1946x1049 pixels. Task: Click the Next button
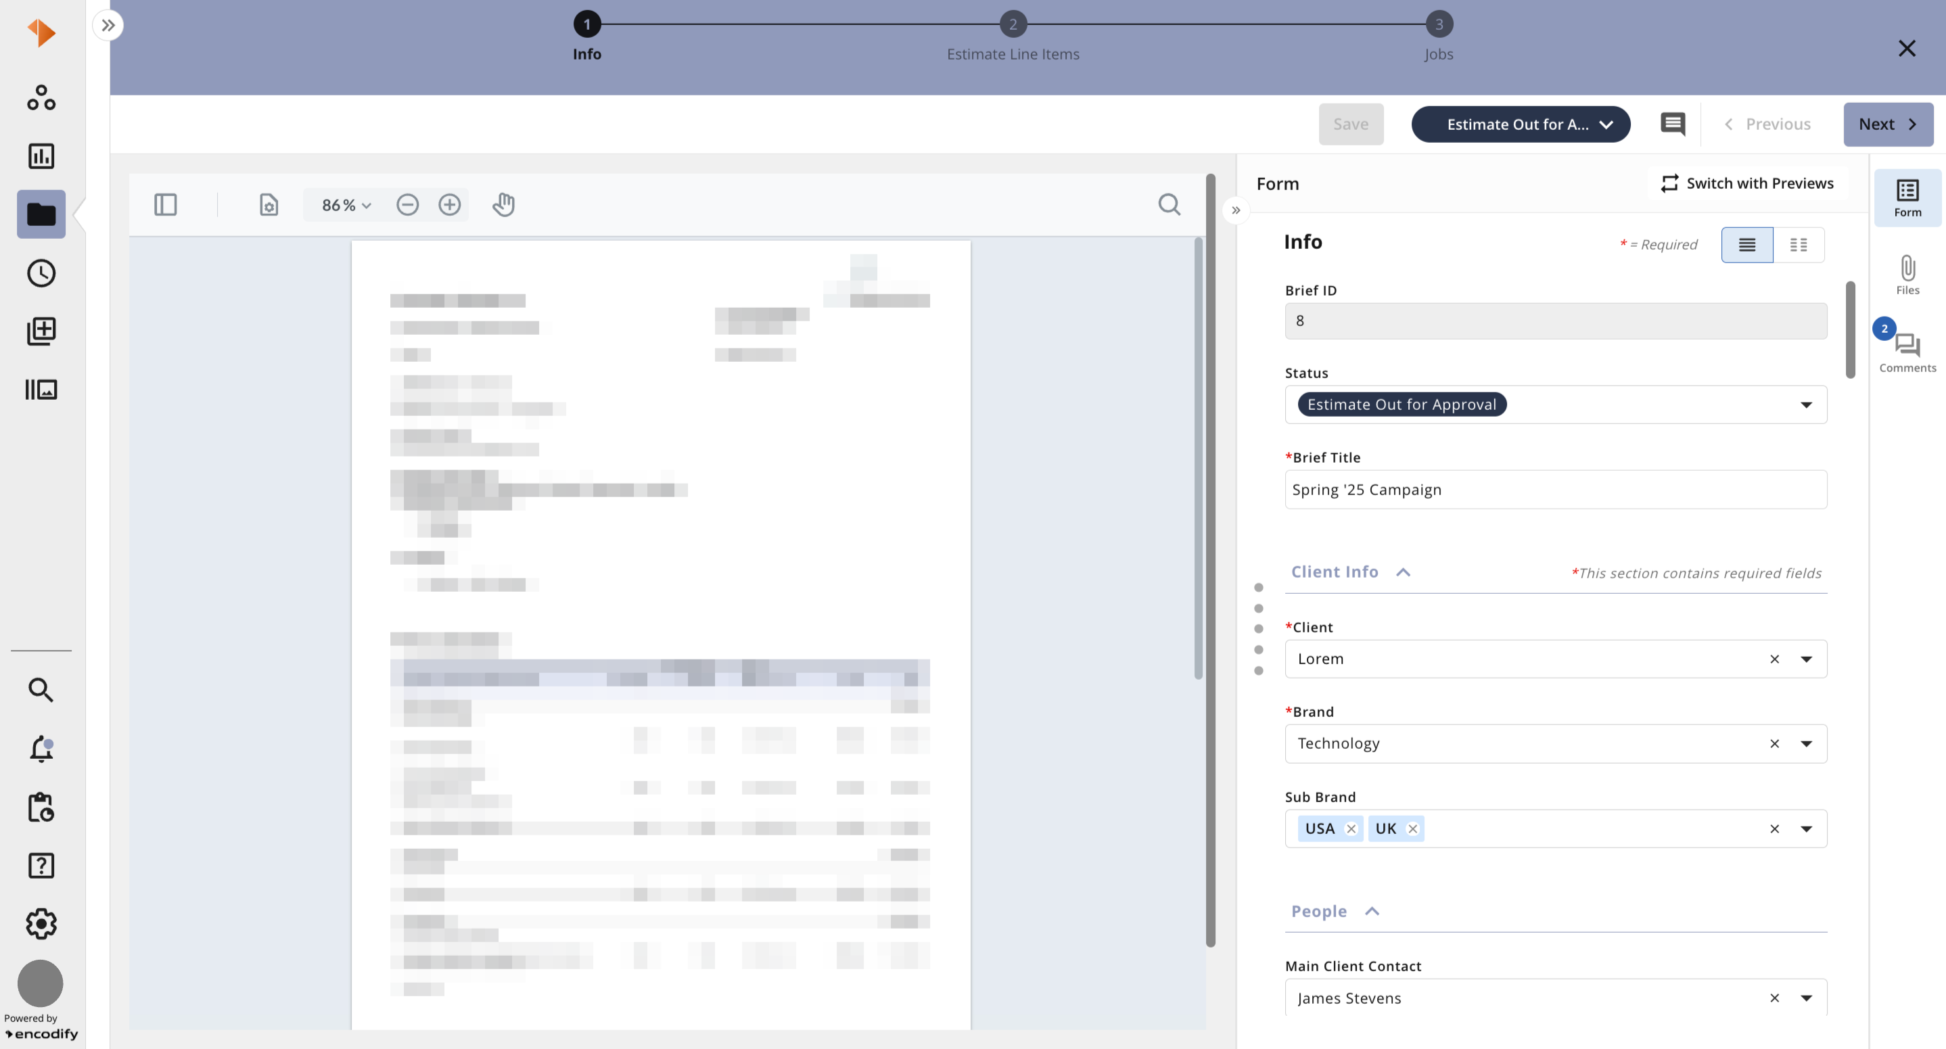[x=1888, y=124]
